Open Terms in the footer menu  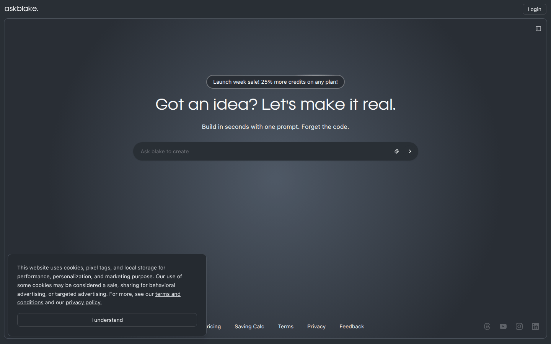point(286,326)
